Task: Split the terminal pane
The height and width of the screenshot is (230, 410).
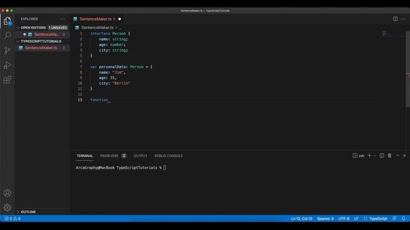Action: [382, 156]
